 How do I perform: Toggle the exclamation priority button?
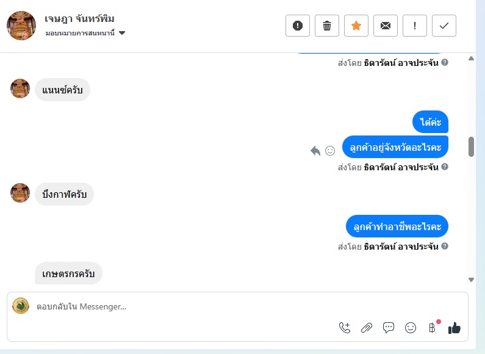tap(415, 26)
